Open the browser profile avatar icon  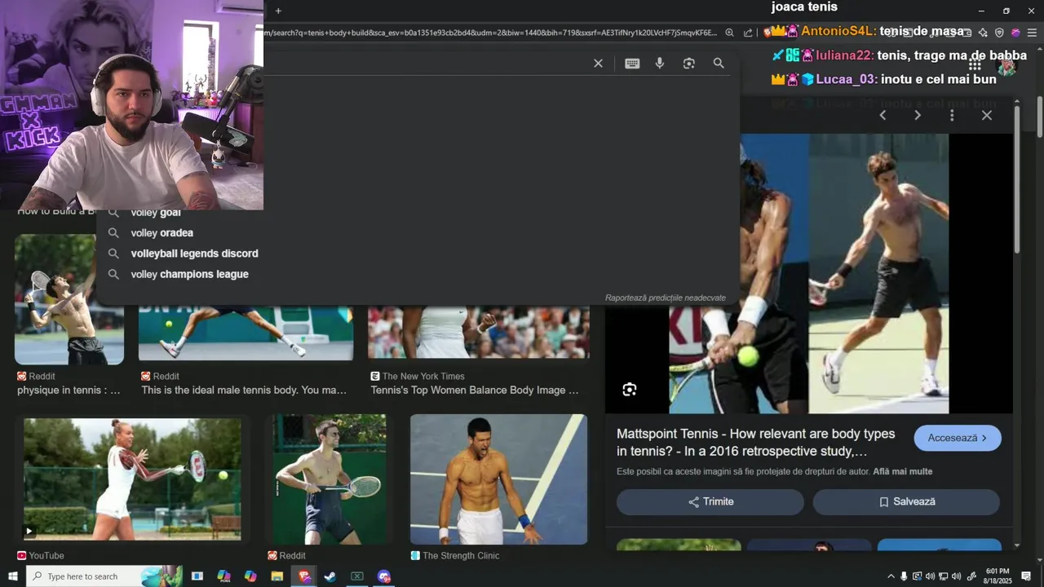click(1015, 33)
